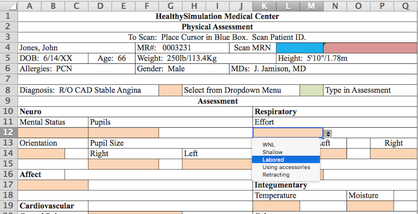
Task: Choose Shallow in the dropdown list
Action: tap(286, 152)
